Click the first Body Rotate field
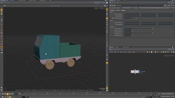The image size is (175, 98). click(131, 24)
